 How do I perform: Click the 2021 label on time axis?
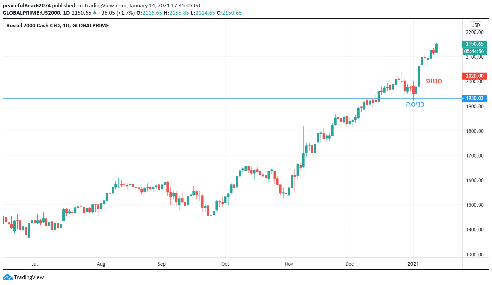(x=413, y=264)
